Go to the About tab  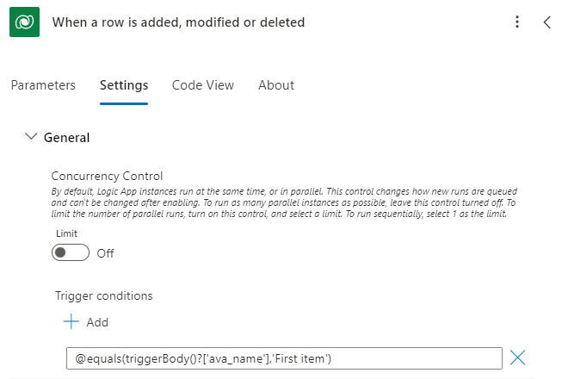click(276, 85)
